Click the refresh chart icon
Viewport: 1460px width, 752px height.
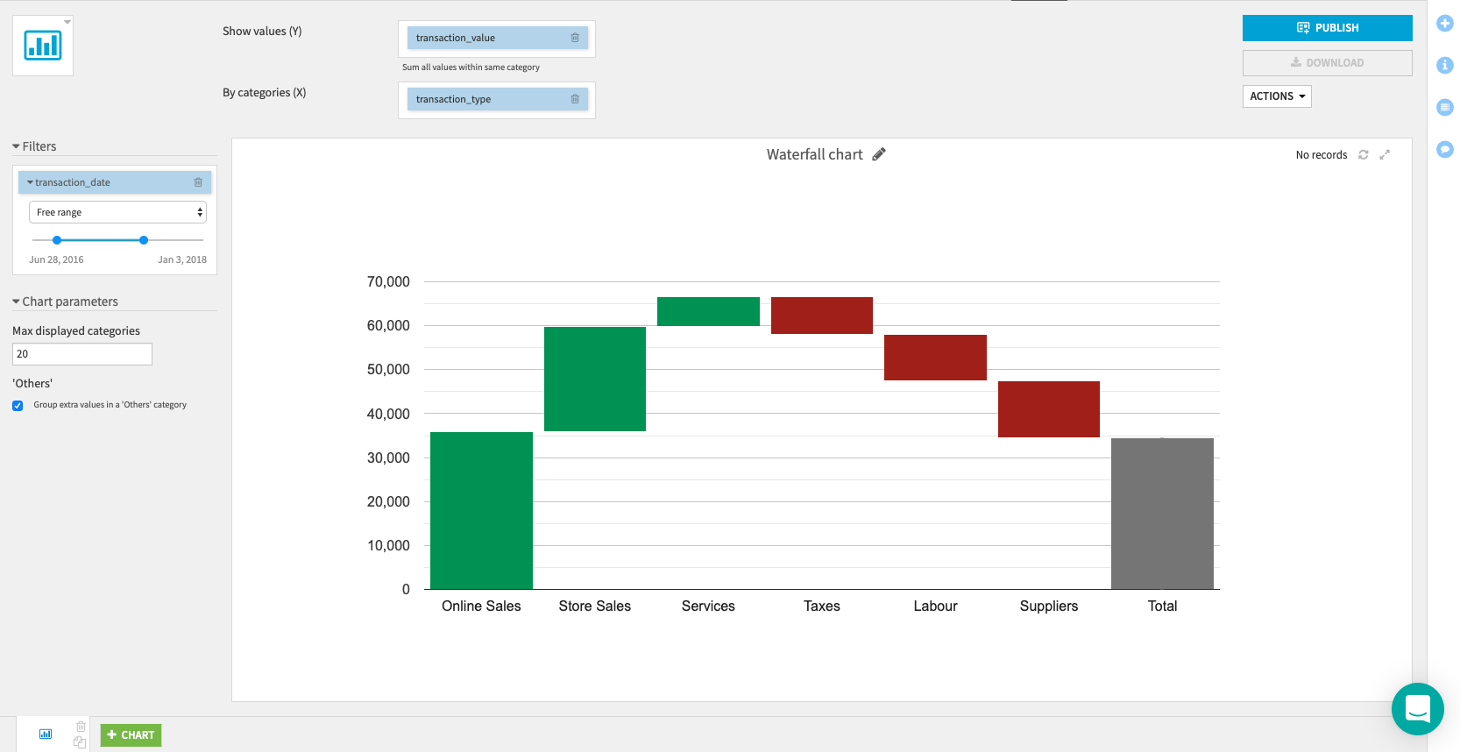(x=1363, y=155)
